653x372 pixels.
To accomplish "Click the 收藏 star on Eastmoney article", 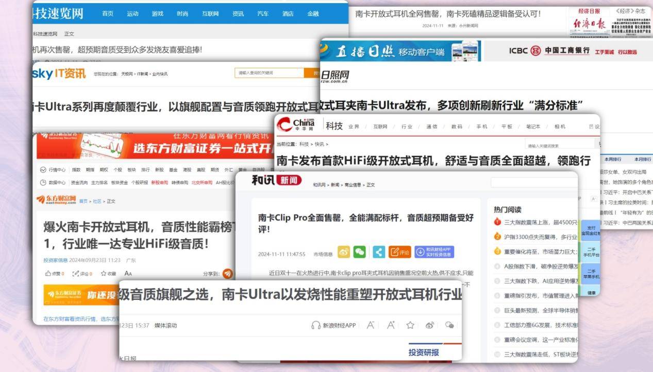I will pos(104,274).
